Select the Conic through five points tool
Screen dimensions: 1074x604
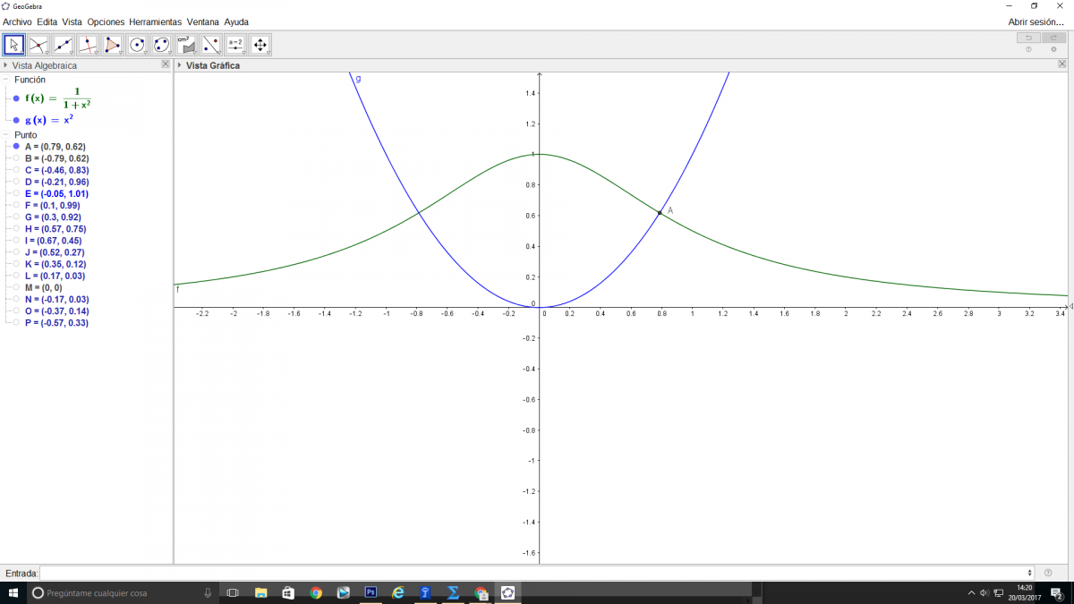click(x=162, y=44)
